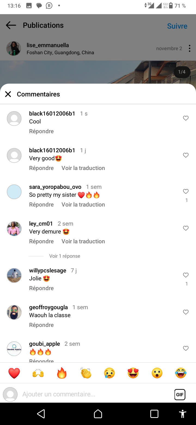Insert the raised hands emoji
This screenshot has width=196, height=425.
pos(38,373)
